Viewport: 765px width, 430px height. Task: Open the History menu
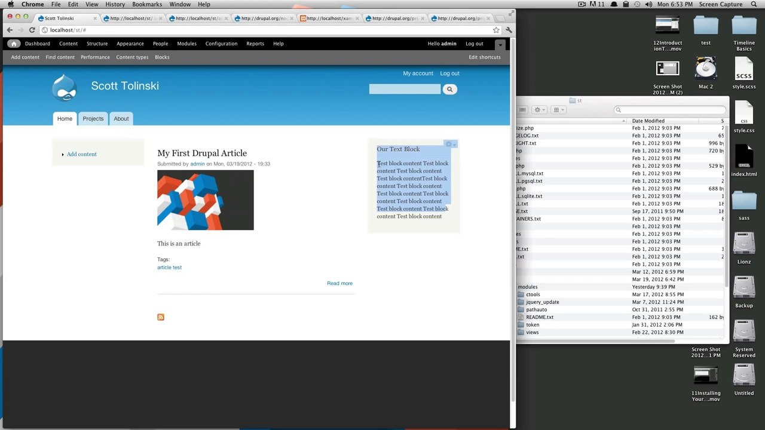(115, 4)
